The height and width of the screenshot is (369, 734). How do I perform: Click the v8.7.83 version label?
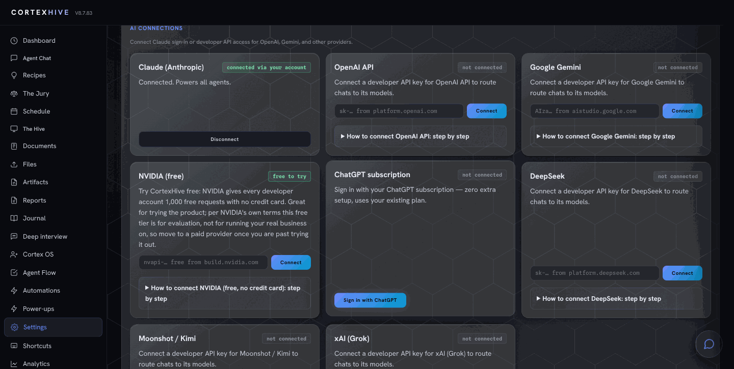click(x=84, y=13)
